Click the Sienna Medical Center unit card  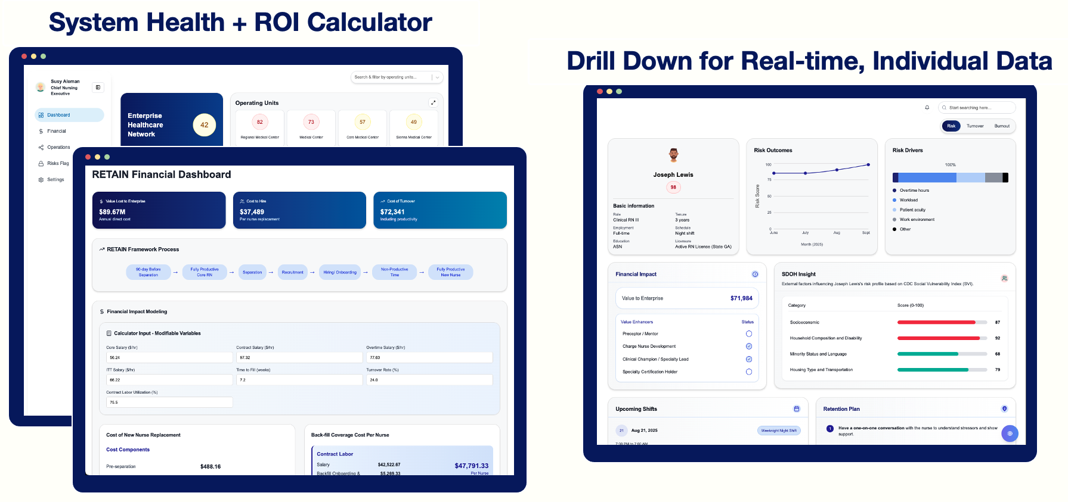[x=414, y=127]
